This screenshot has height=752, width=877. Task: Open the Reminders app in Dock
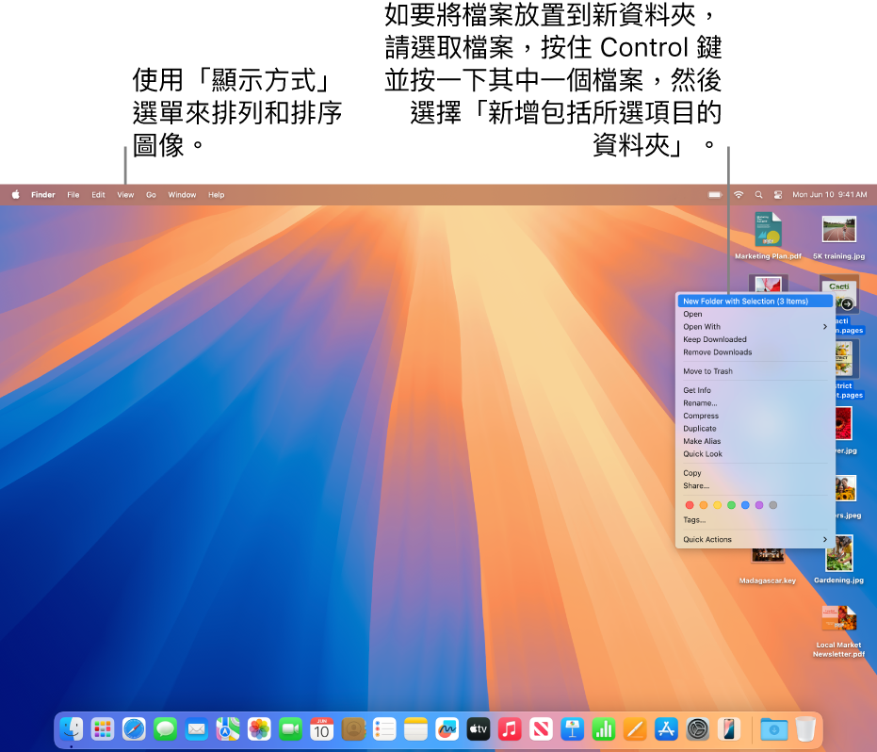point(384,729)
